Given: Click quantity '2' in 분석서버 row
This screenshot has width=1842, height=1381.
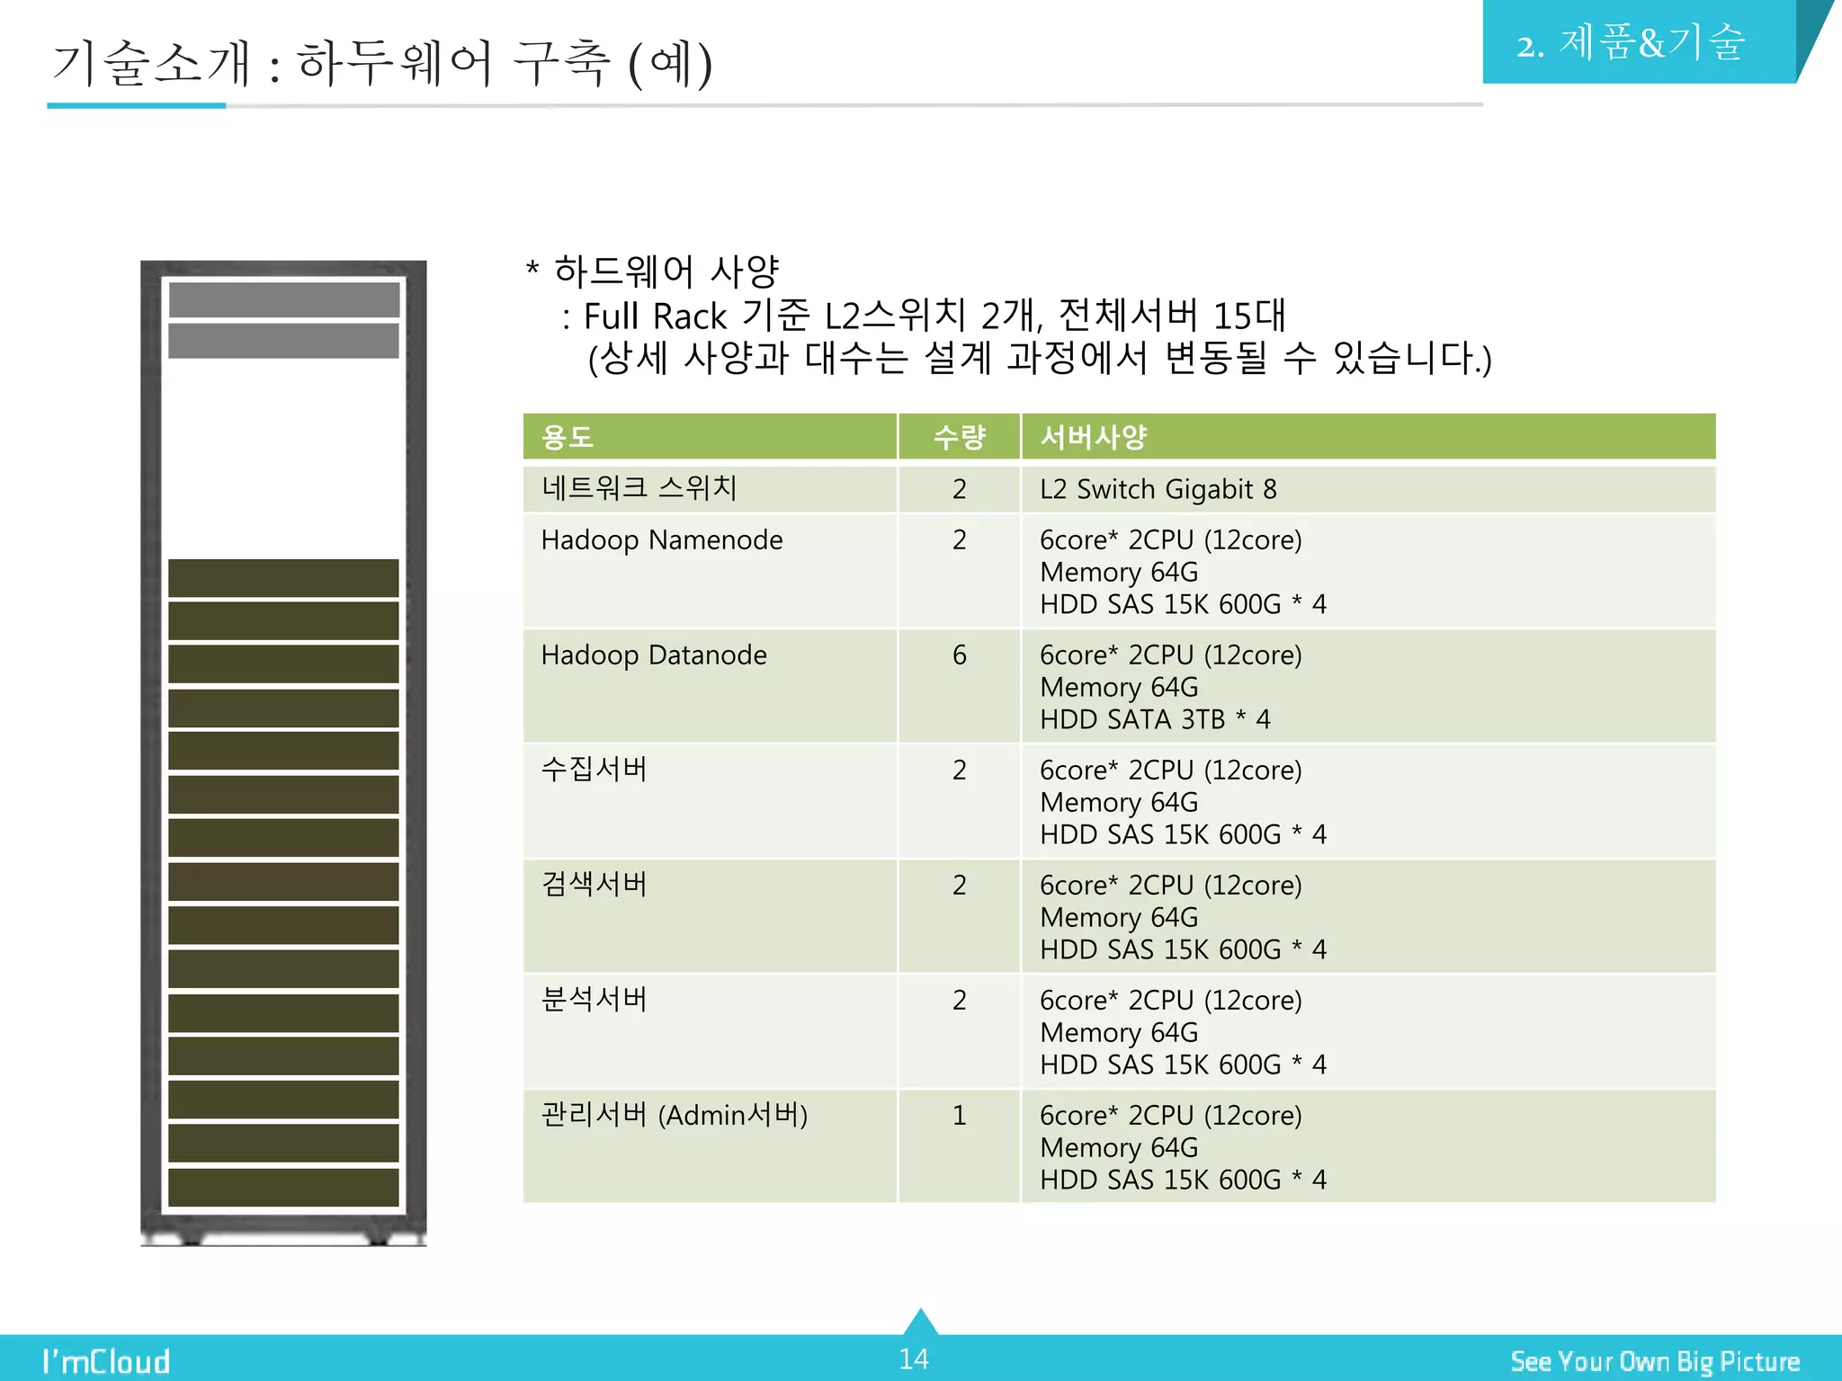Looking at the screenshot, I should point(959,1000).
